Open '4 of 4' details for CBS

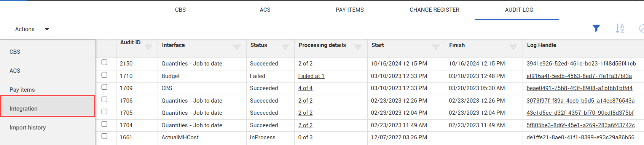click(x=305, y=88)
